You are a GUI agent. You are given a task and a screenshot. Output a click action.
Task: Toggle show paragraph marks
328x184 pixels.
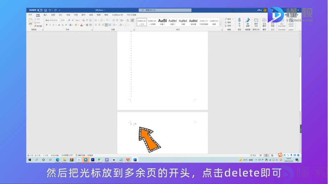(132, 20)
